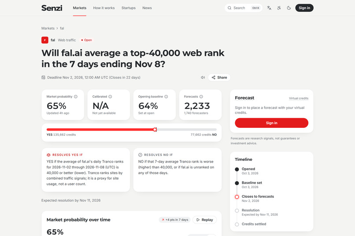Click the Ctrl K shortcut badge
This screenshot has height=236, width=355.
(x=256, y=8)
